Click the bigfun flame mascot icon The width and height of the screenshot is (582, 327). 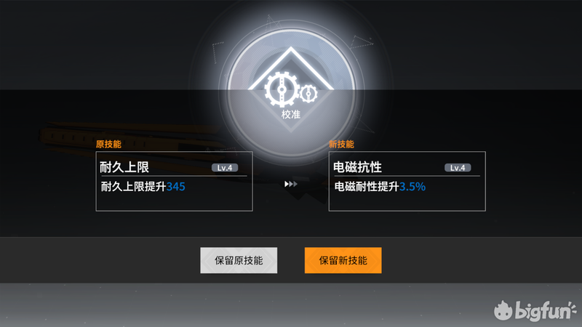pyautogui.click(x=503, y=310)
